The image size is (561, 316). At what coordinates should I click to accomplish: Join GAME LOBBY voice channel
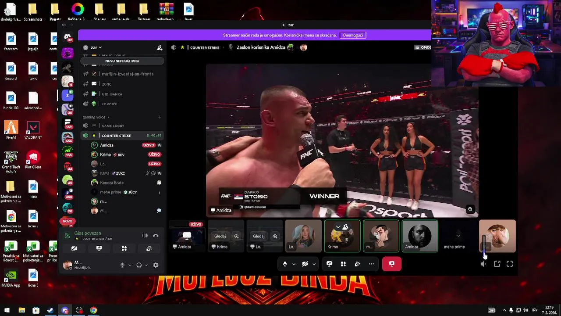pyautogui.click(x=122, y=126)
